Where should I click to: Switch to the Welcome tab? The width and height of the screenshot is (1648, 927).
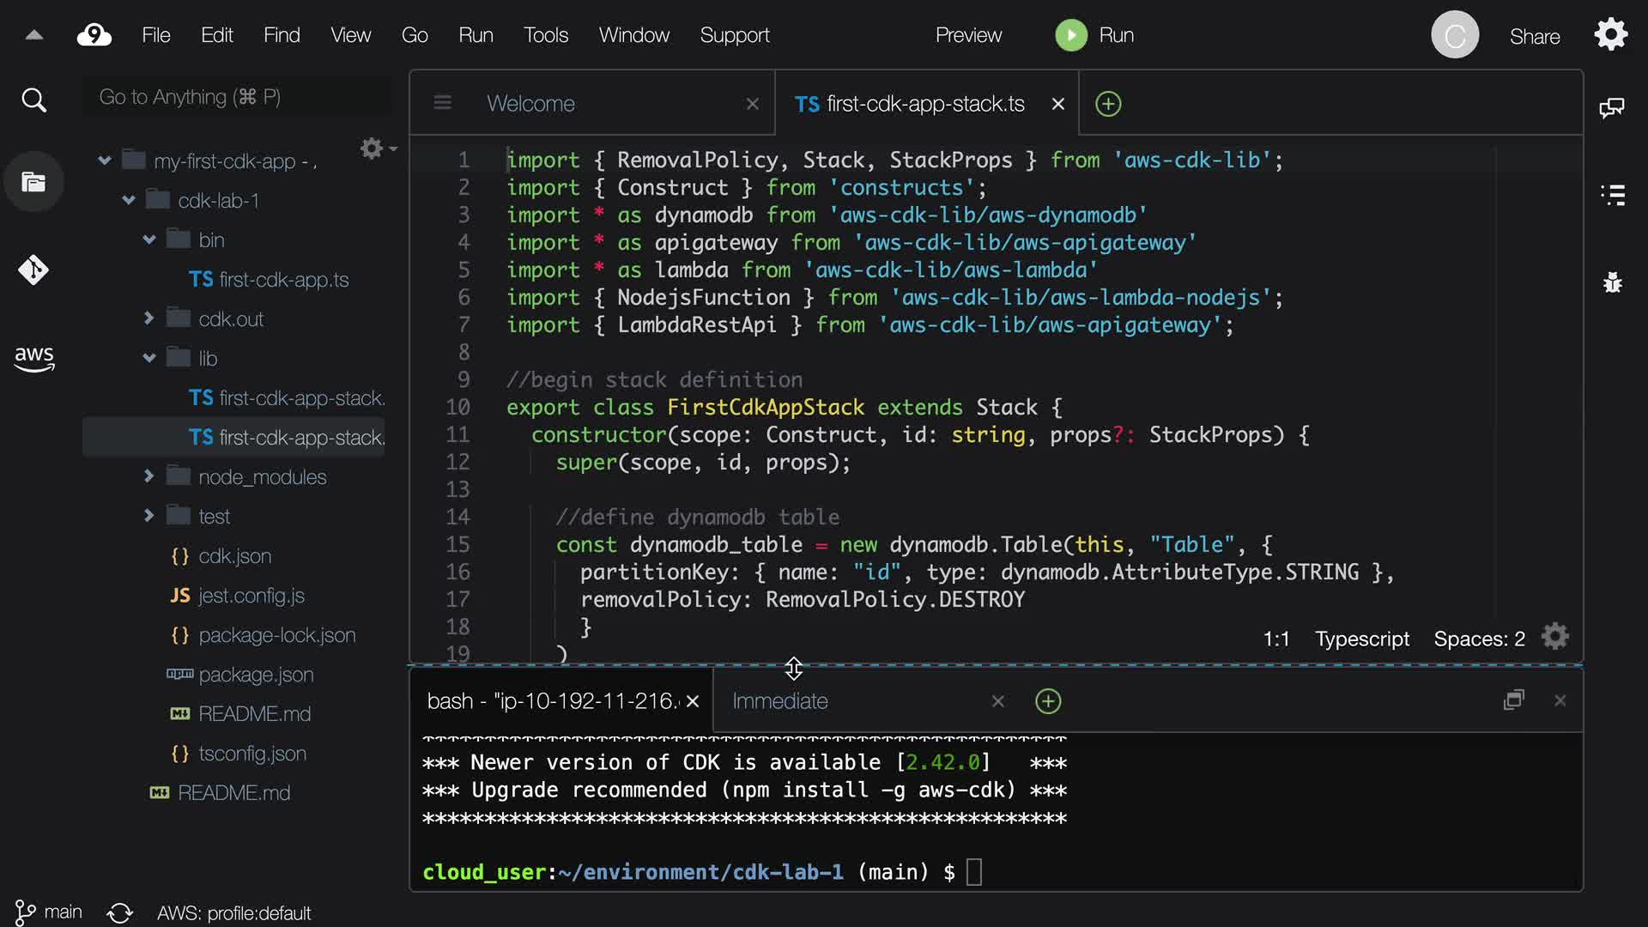click(x=530, y=104)
